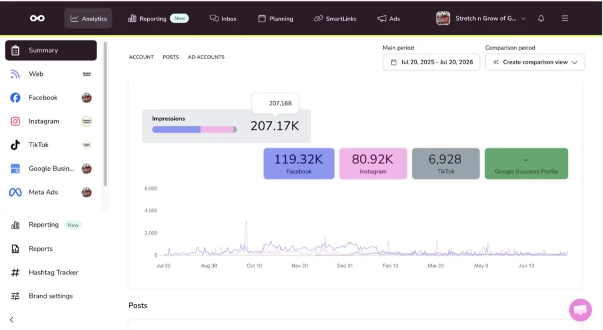
Task: Open Meta Ads in the sidebar
Action: tap(51, 192)
